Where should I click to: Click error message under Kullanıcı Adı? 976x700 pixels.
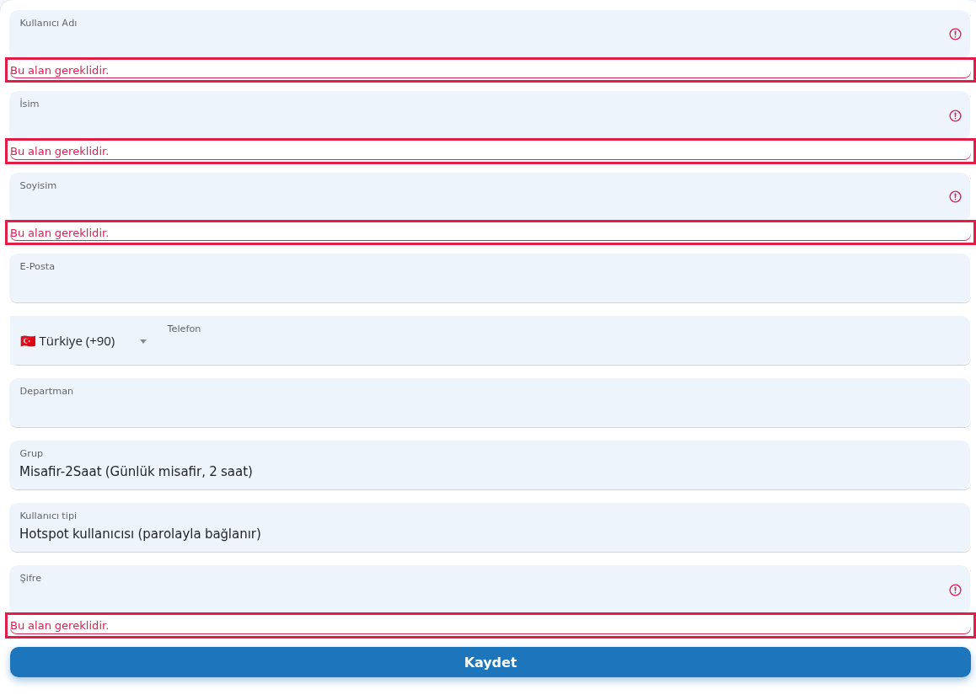[60, 70]
